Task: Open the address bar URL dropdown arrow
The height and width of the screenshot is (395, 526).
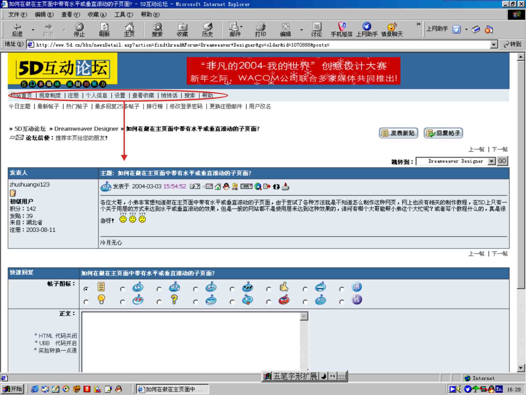Action: [x=494, y=45]
